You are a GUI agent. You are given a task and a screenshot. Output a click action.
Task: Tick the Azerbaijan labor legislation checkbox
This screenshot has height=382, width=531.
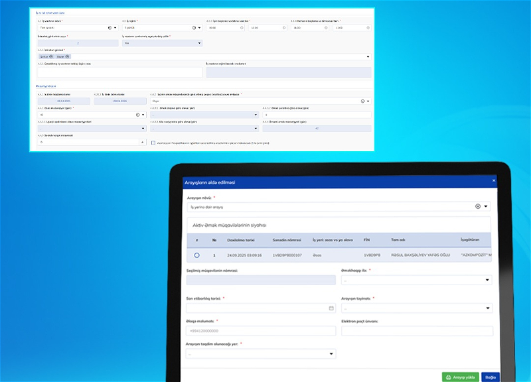pos(153,143)
